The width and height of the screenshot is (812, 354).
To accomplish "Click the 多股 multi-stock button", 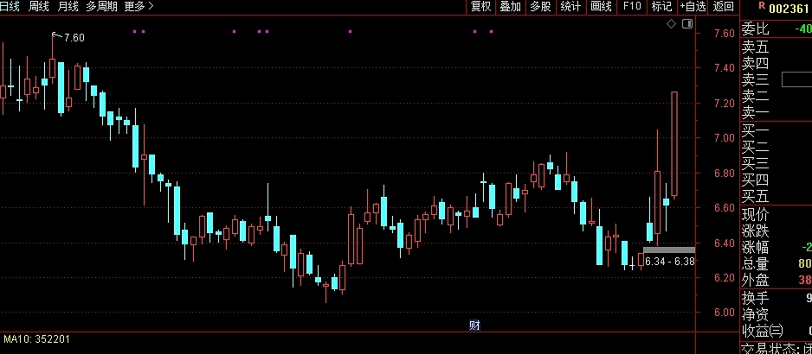I will click(540, 6).
